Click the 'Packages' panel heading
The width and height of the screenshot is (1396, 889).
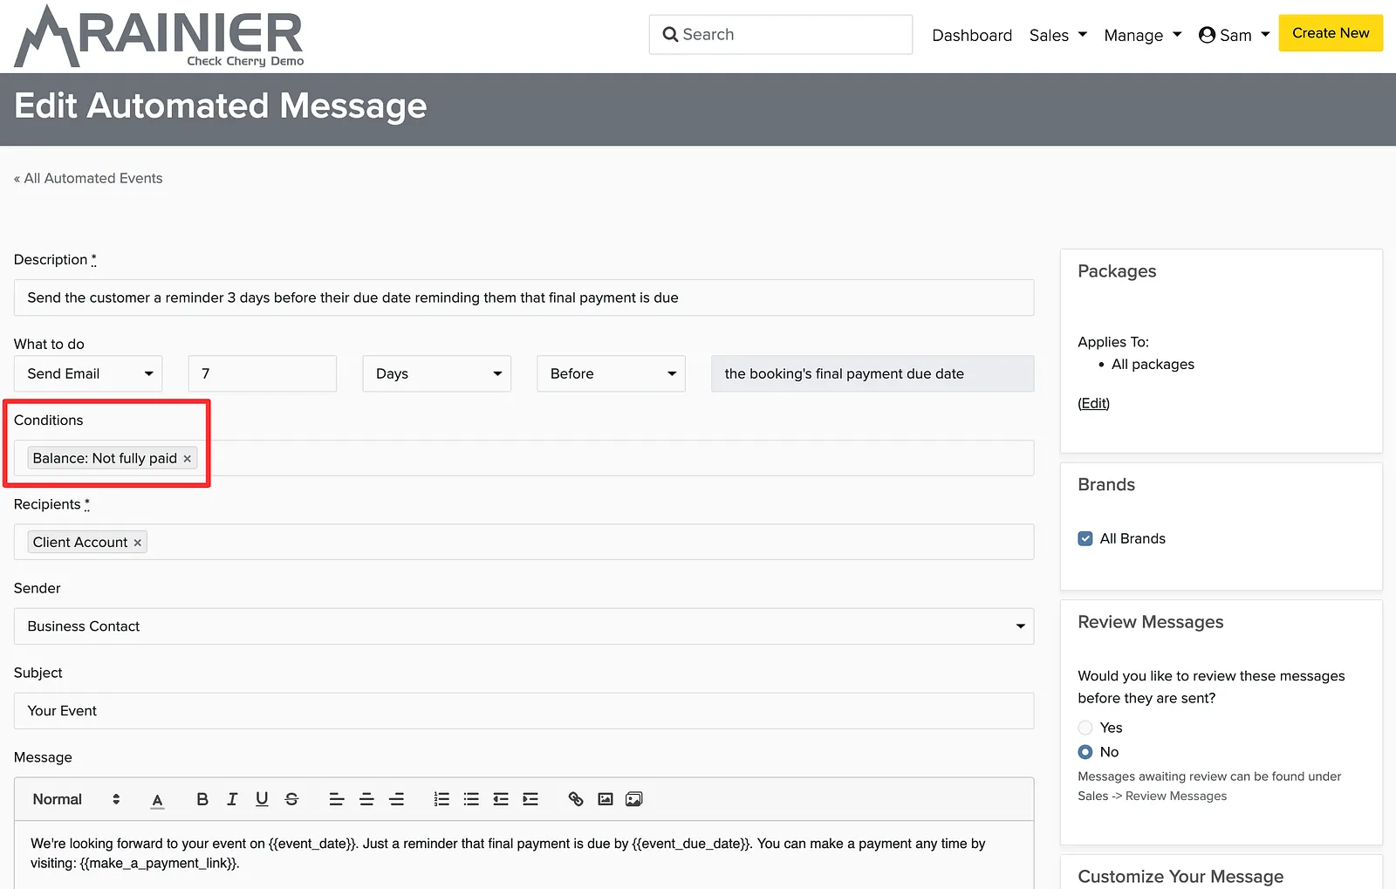(x=1117, y=271)
